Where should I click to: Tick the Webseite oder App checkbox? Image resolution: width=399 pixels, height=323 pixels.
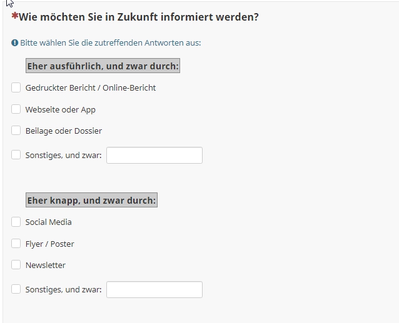click(16, 109)
